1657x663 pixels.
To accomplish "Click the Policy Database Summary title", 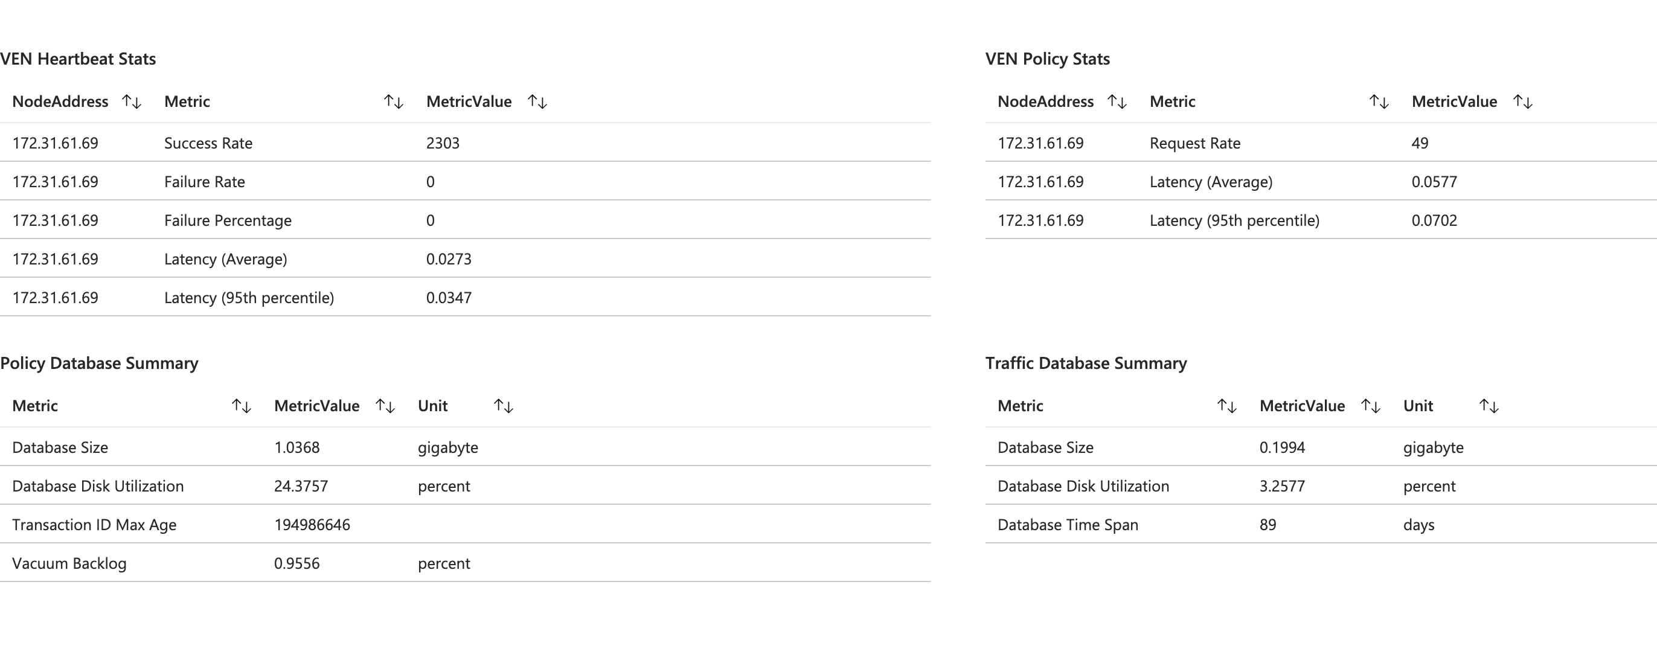I will 99,364.
